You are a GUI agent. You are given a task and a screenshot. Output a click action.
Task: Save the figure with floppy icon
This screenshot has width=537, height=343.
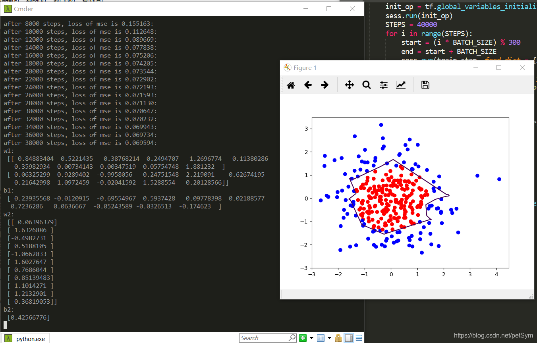(x=425, y=85)
